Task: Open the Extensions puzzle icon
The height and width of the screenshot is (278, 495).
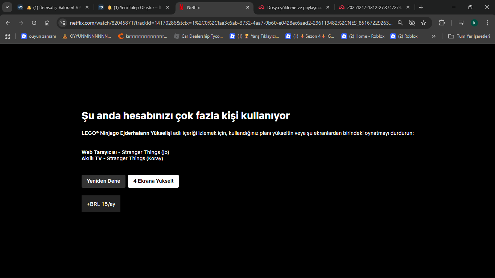Action: tap(442, 23)
